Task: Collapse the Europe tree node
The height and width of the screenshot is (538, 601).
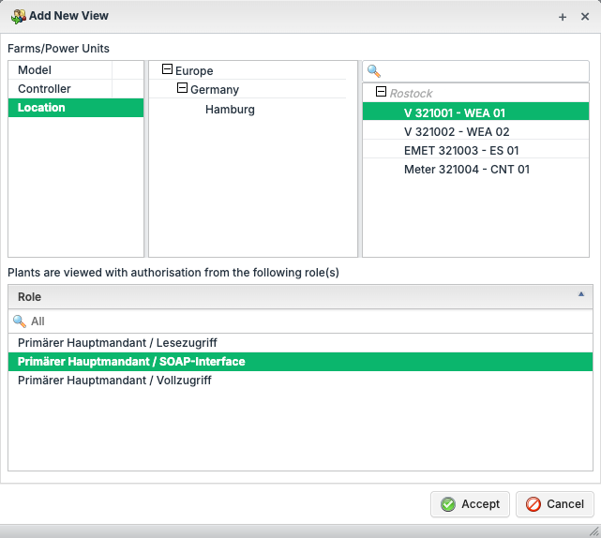Action: coord(168,70)
